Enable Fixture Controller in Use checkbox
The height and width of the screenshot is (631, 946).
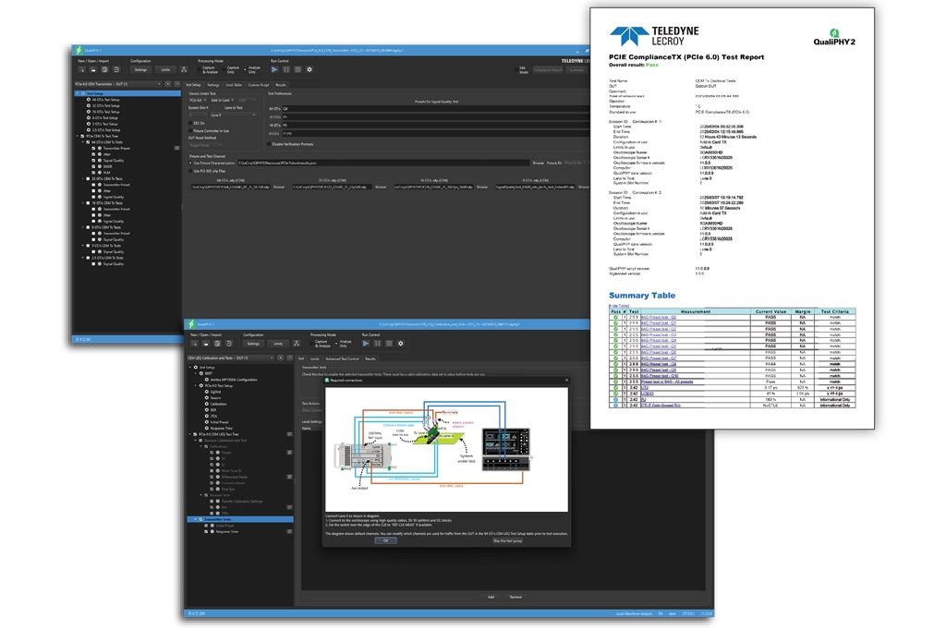coord(190,131)
